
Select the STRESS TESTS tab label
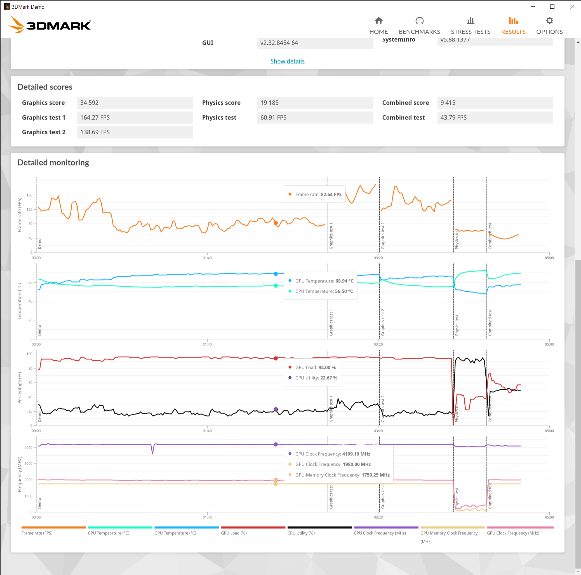[x=470, y=32]
